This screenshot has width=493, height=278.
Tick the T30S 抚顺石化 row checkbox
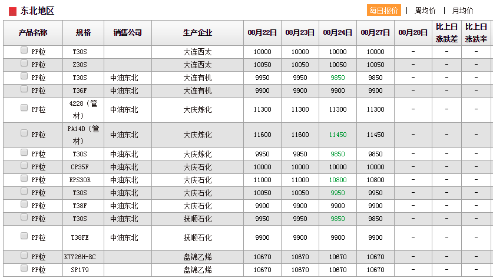click(x=24, y=217)
